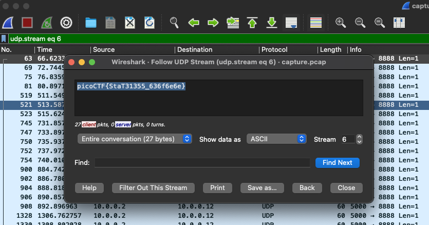This screenshot has height=225, width=429.
Task: Go to specified packet icon
Action: (233, 23)
